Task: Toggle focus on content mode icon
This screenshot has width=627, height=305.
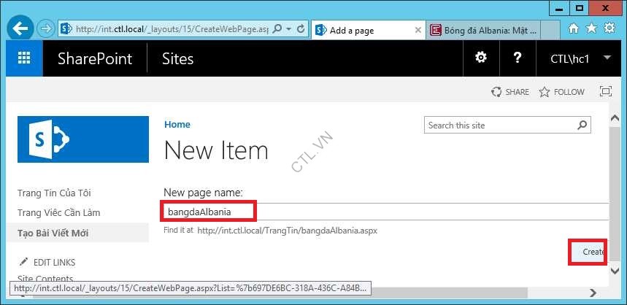Action: 605,92
